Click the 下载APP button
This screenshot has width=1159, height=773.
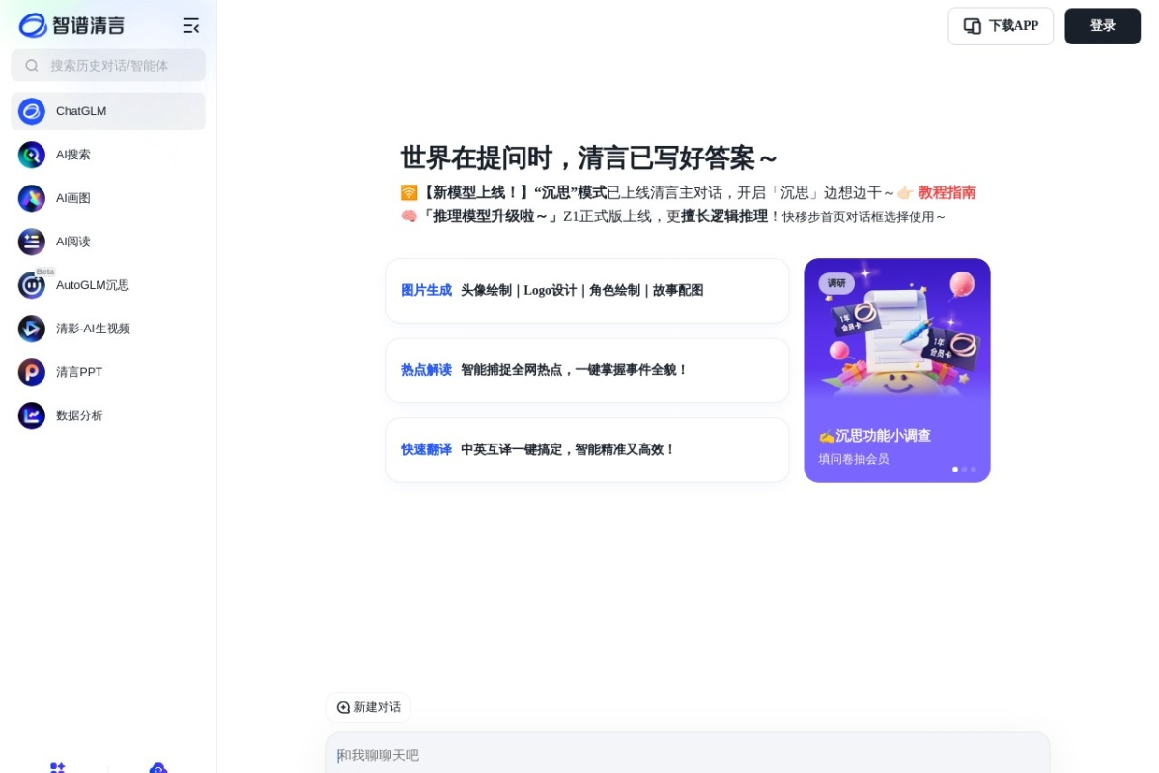[x=1001, y=26]
